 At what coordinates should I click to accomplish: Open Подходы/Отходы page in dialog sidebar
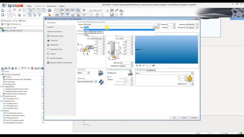tap(55, 49)
